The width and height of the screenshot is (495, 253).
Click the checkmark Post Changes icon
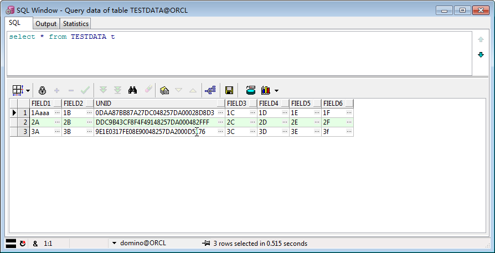point(85,91)
